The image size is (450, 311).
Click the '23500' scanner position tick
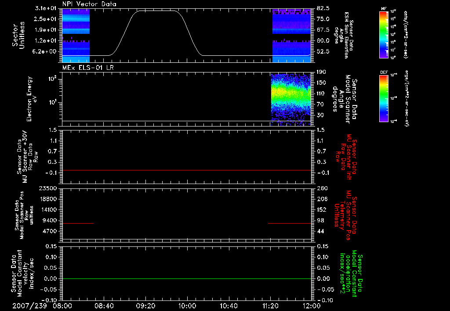click(48, 188)
